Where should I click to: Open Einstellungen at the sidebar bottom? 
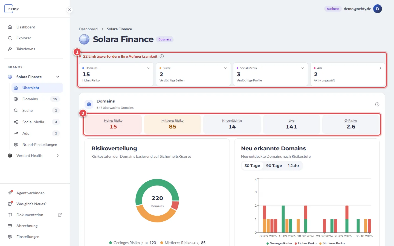(x=34, y=237)
